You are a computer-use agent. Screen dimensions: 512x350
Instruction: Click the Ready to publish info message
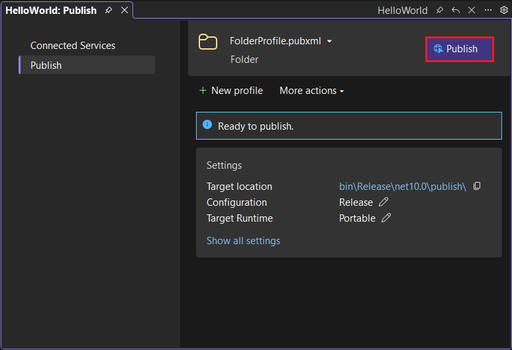pos(256,126)
